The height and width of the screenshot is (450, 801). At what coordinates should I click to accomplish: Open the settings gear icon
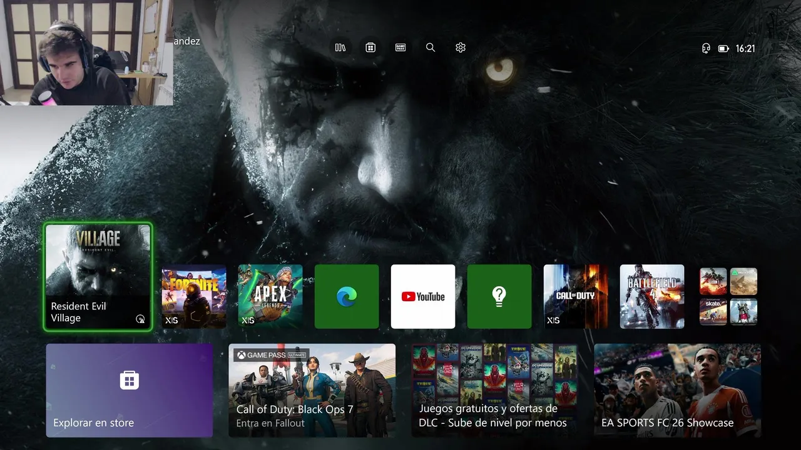click(x=461, y=47)
